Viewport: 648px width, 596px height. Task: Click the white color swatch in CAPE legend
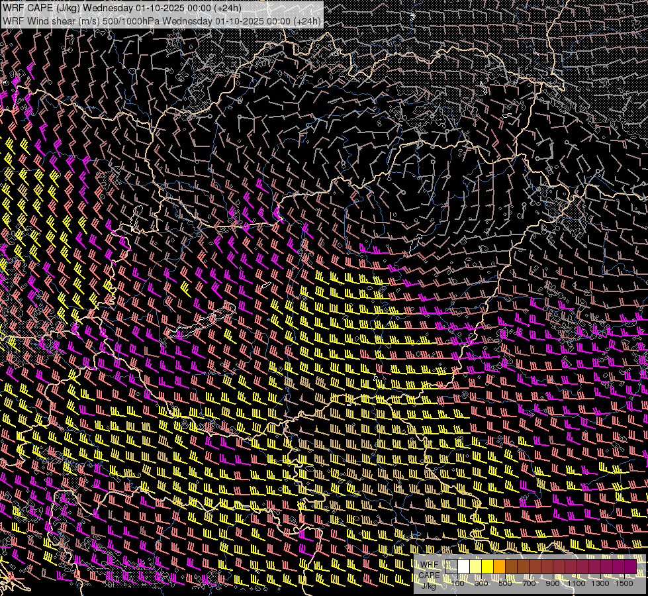[x=463, y=566]
